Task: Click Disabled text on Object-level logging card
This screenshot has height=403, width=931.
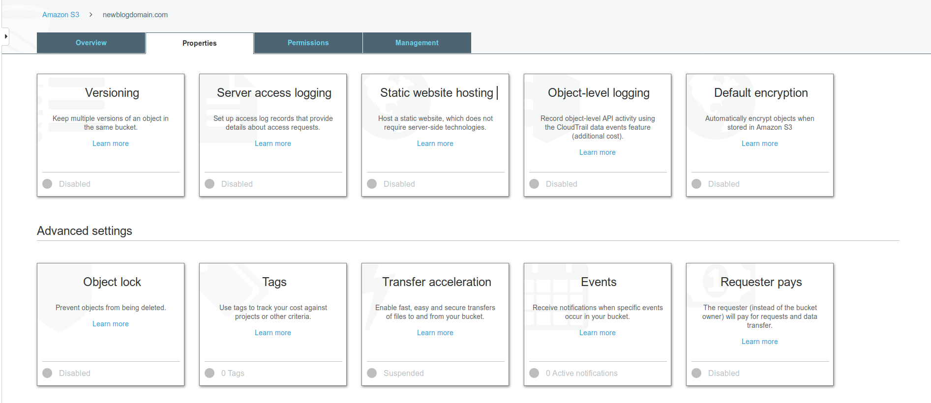Action: coord(562,184)
